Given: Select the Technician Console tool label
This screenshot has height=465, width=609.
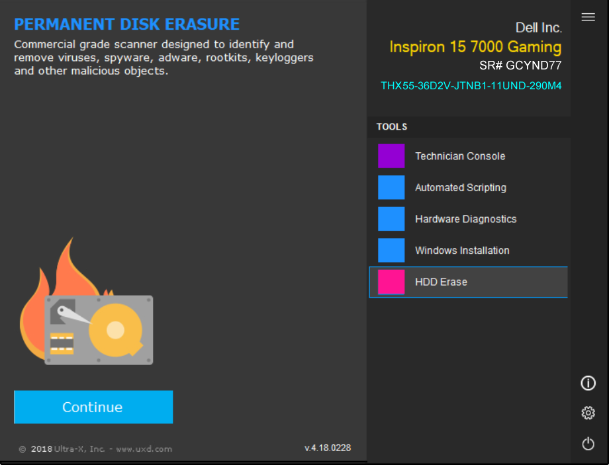Looking at the screenshot, I should [460, 156].
